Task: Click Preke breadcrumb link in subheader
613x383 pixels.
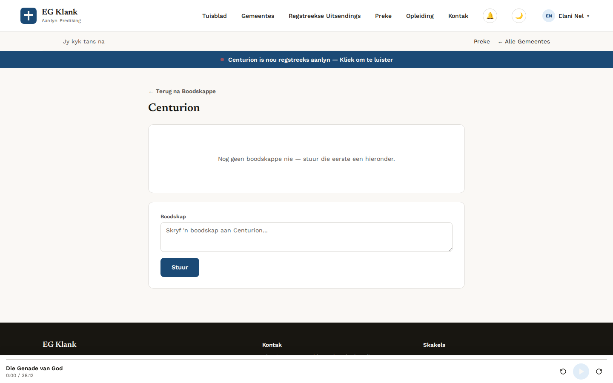Action: click(x=482, y=42)
